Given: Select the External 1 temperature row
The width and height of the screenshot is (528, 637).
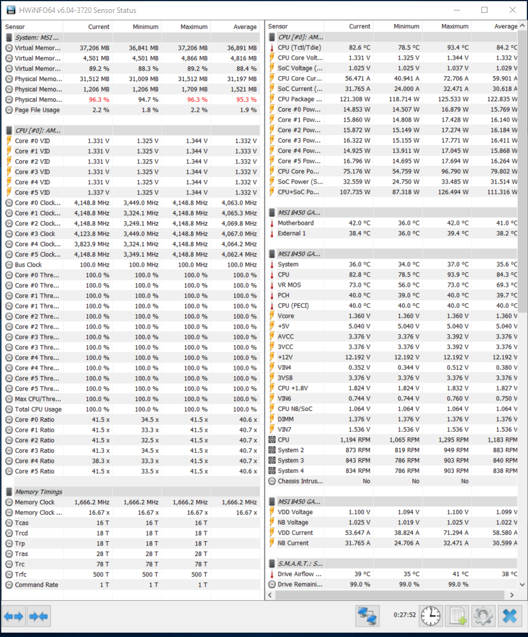Looking at the screenshot, I should (x=392, y=233).
